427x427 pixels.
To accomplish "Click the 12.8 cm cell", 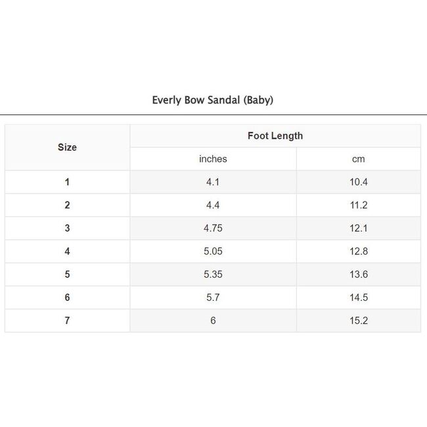I will click(358, 251).
